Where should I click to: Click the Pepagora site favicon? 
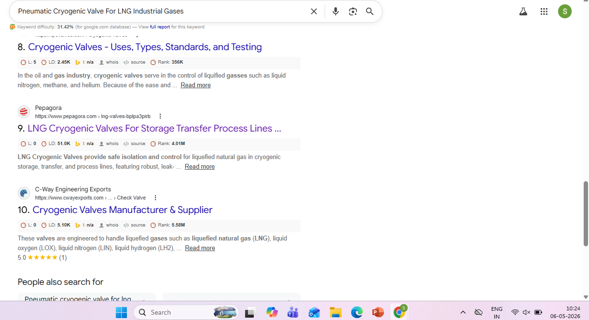24,112
